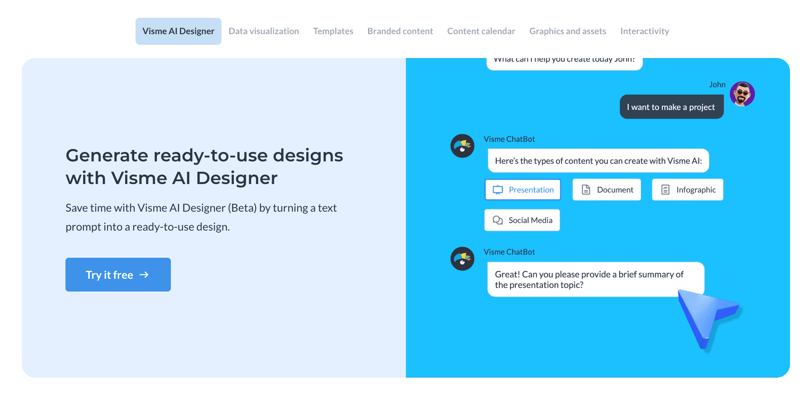
Task: Select the Visme AI Designer tab
Action: coord(178,31)
